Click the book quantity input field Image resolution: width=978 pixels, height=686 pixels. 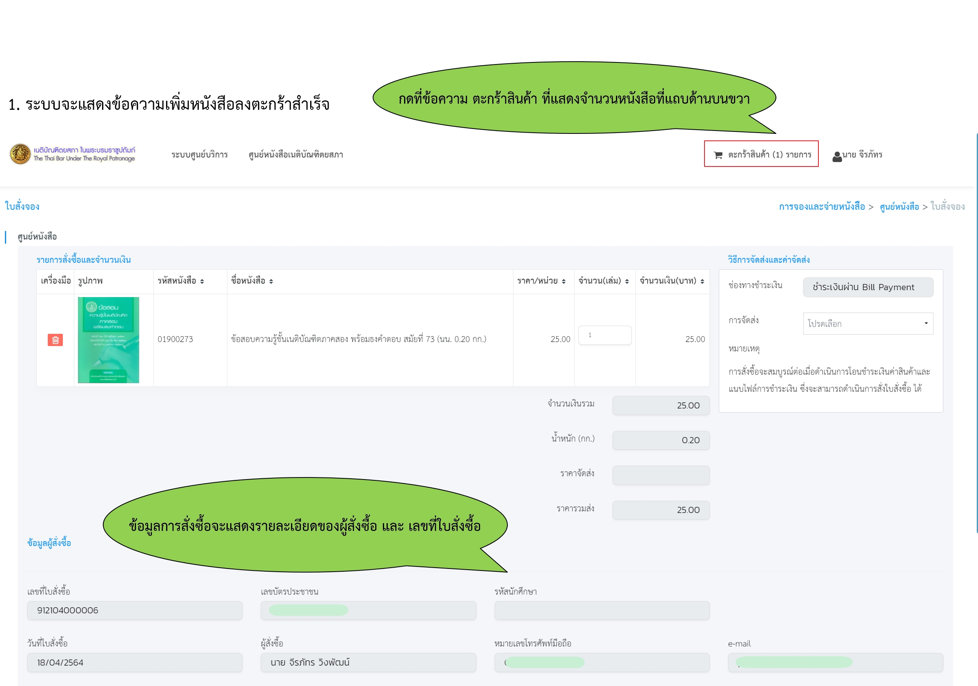click(x=605, y=335)
